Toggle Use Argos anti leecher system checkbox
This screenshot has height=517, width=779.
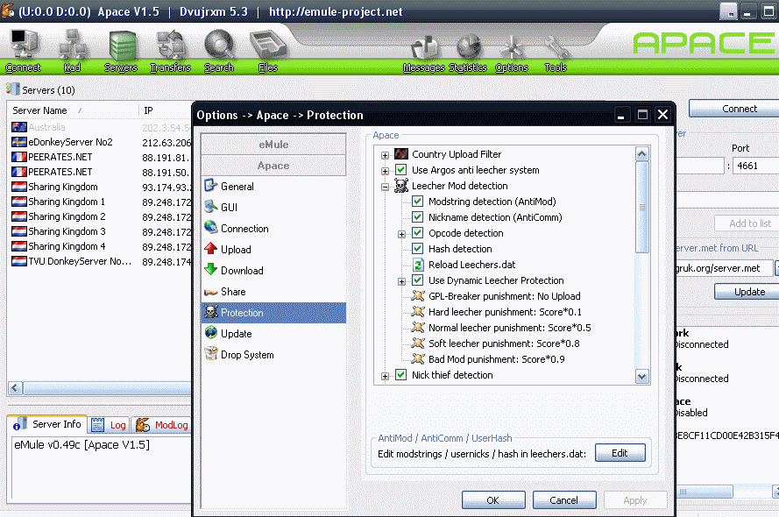[401, 170]
